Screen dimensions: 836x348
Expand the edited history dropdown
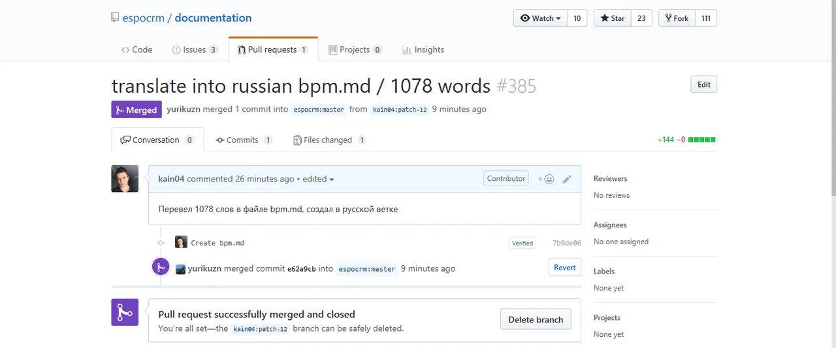pos(318,179)
